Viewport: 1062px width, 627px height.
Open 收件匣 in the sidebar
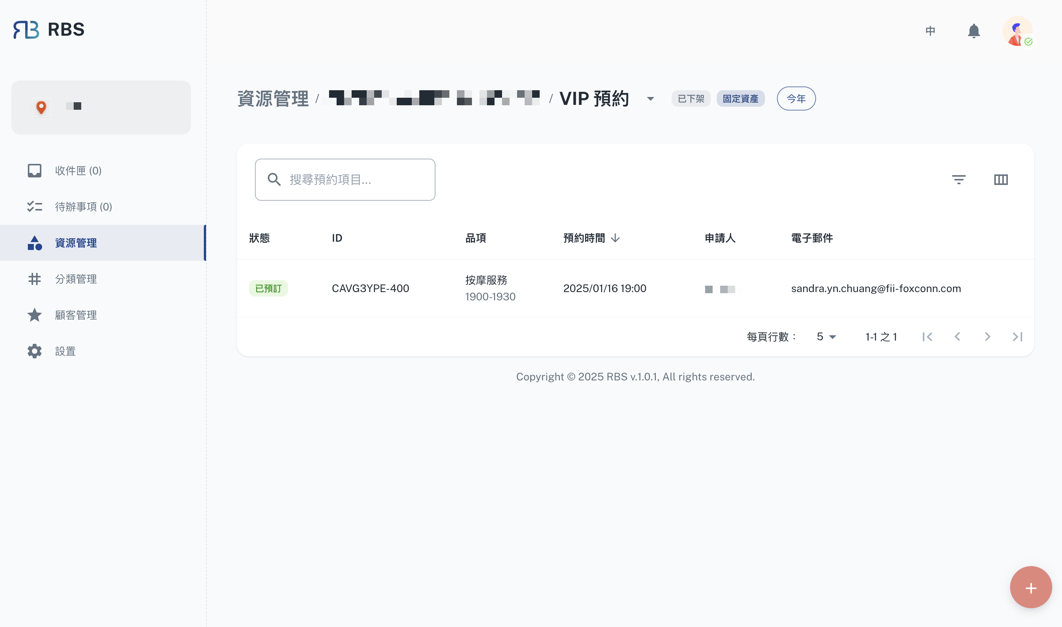click(x=78, y=171)
